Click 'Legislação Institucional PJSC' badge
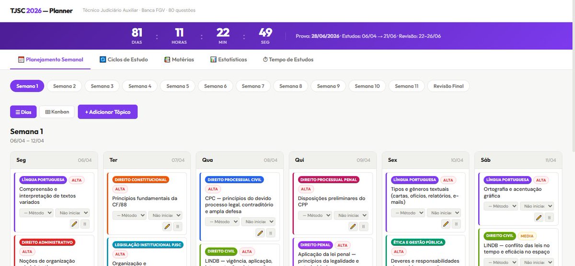575x266 pixels. coord(148,245)
